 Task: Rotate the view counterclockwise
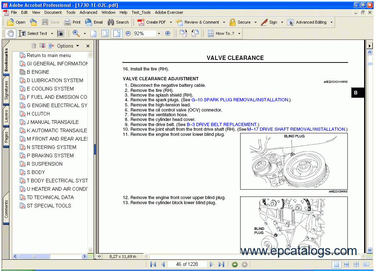click(x=195, y=33)
